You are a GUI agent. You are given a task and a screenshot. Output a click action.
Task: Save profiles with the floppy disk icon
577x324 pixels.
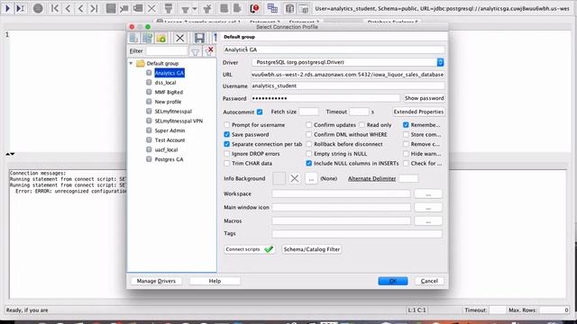[x=199, y=38]
